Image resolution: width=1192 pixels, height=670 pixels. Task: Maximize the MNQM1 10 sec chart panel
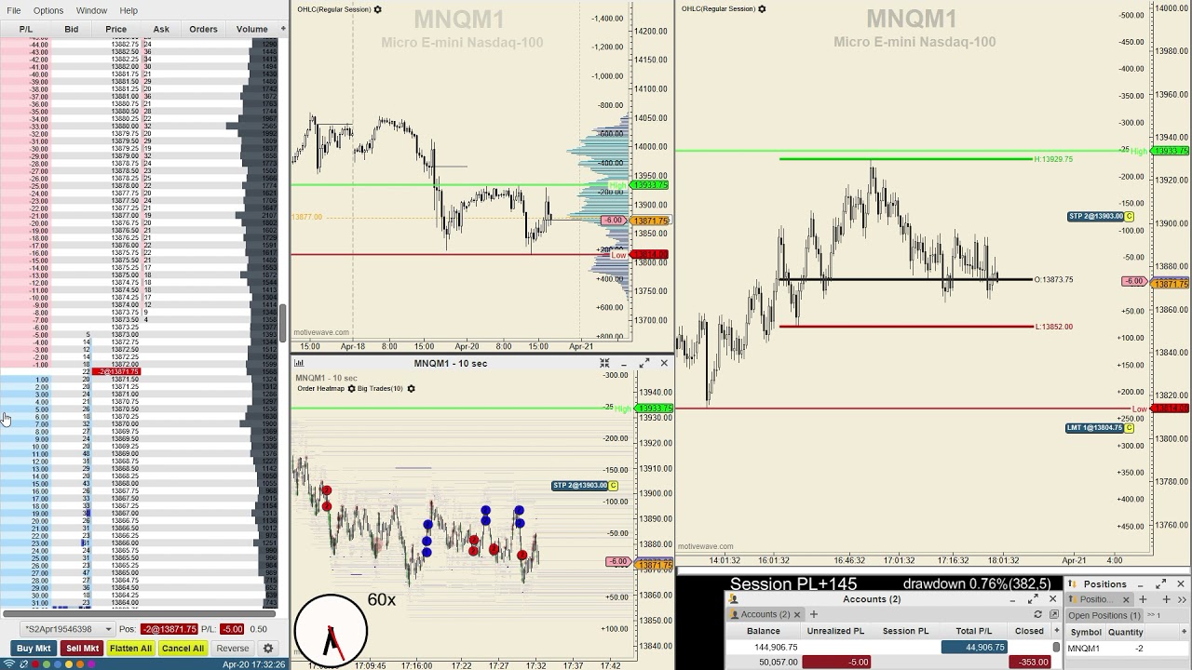[644, 363]
